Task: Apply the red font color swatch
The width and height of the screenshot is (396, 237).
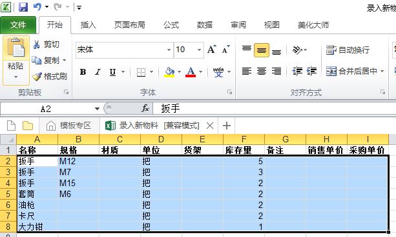Action: (191, 72)
